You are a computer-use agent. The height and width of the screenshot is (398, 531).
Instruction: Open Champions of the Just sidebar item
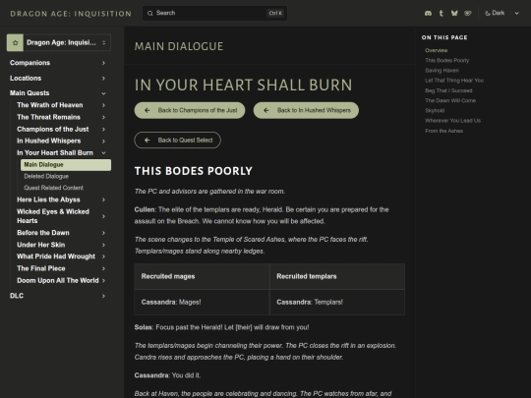[x=53, y=130]
